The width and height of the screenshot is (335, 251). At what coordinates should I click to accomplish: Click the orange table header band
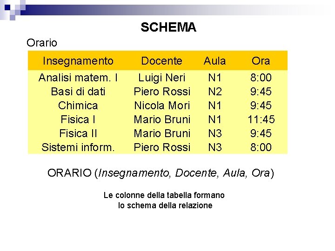pos(158,60)
